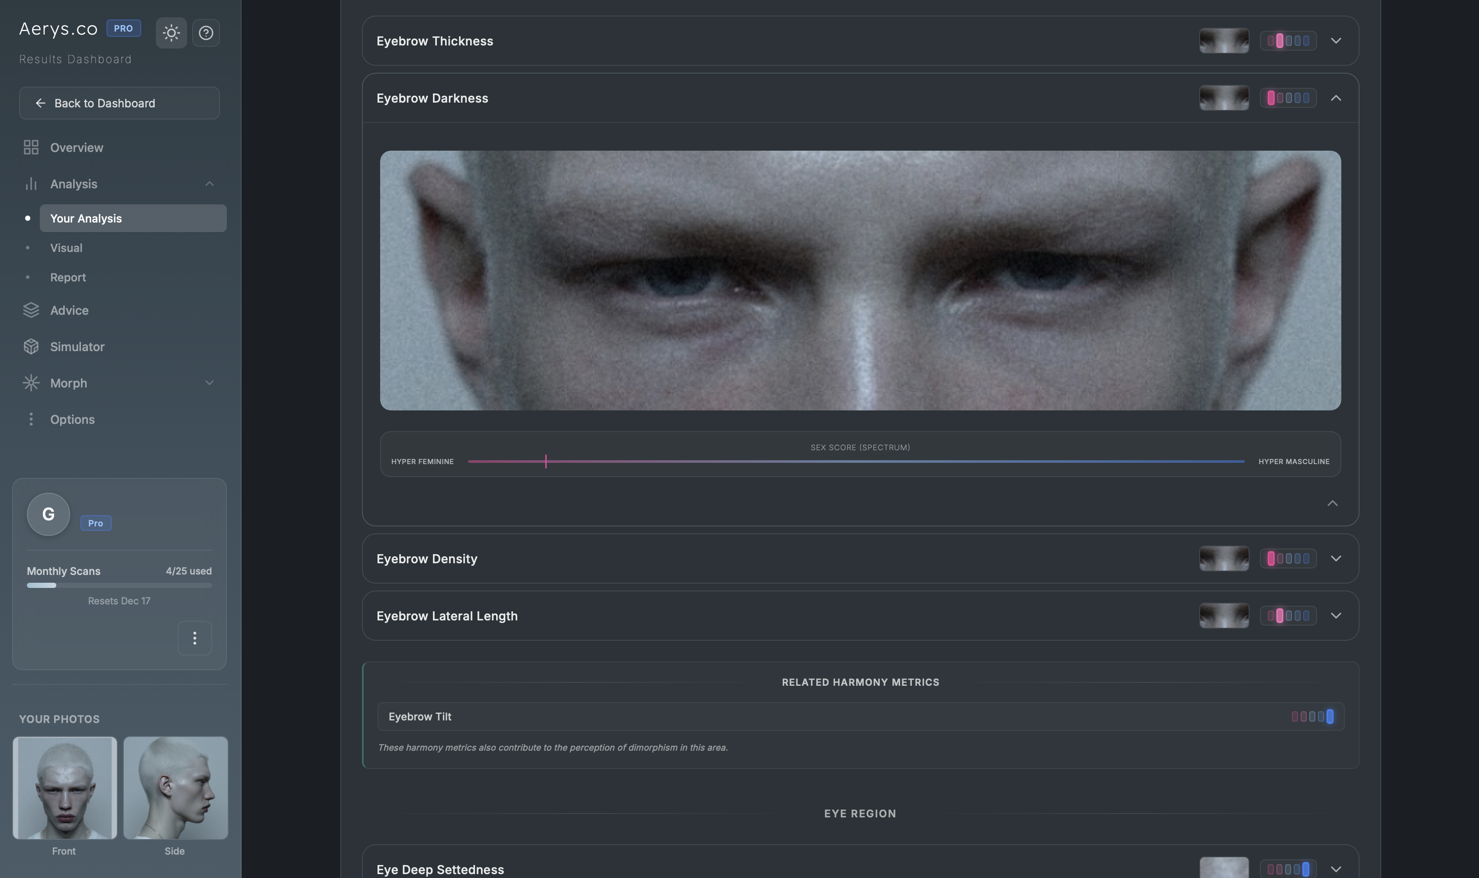1479x878 pixels.
Task: Open the account card three-dot menu
Action: 195,638
